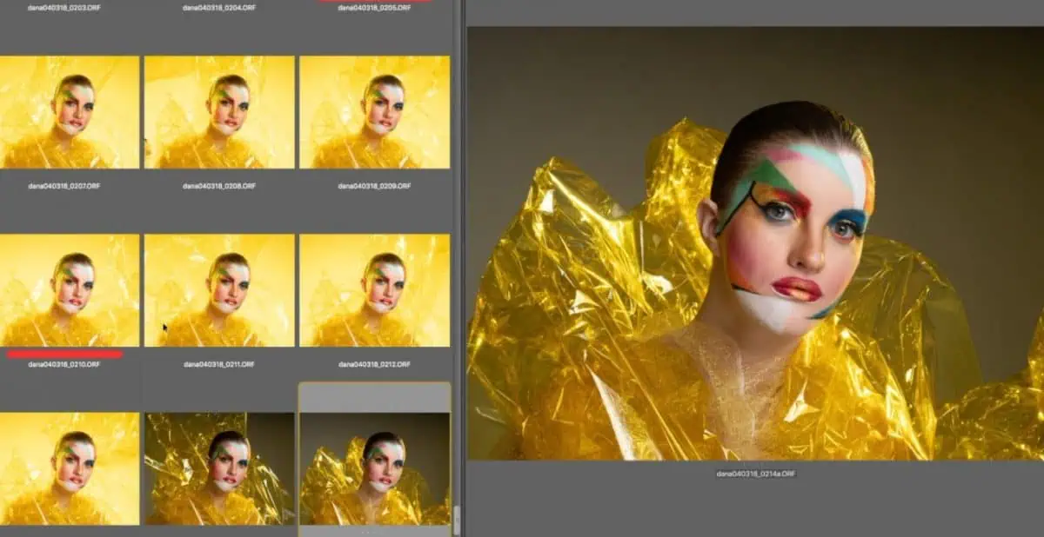Select the dana040318_0208.ORF thumbnail

click(219, 112)
